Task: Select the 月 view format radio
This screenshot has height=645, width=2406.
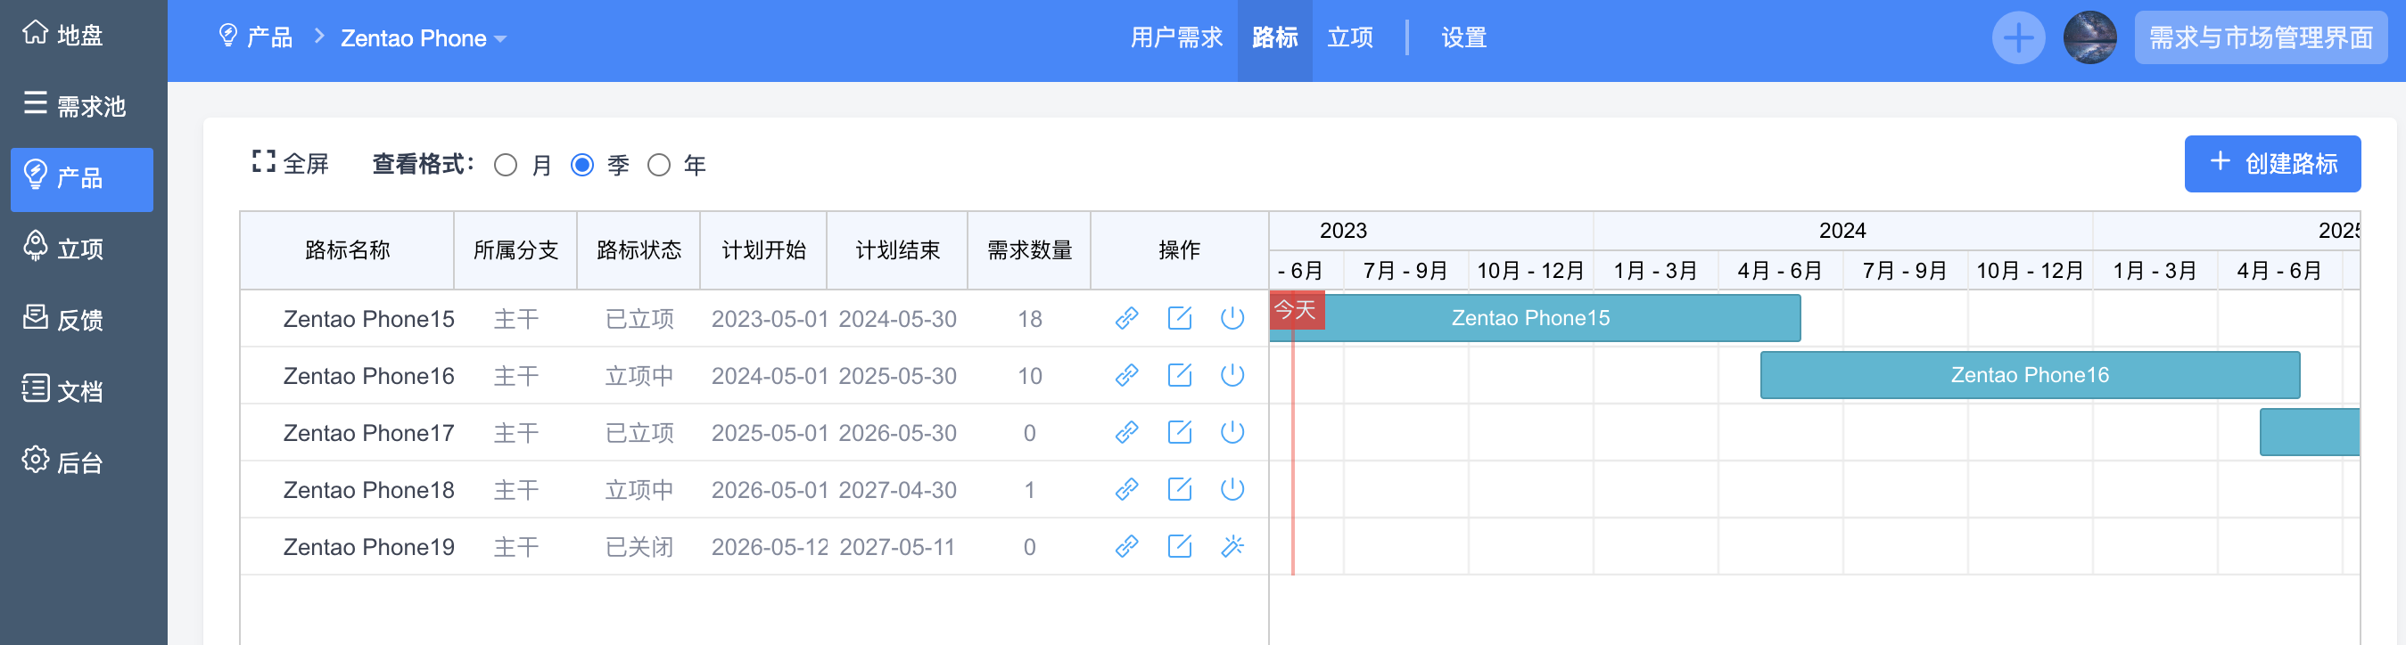Action: 507,165
